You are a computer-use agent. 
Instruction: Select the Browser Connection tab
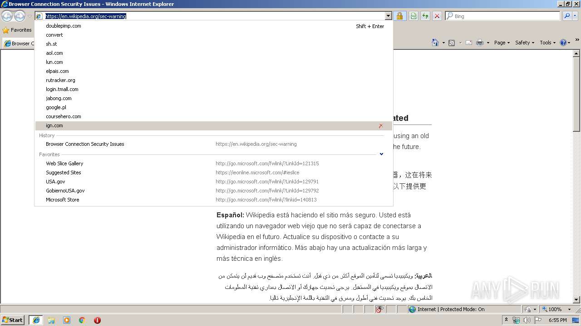pos(19,43)
